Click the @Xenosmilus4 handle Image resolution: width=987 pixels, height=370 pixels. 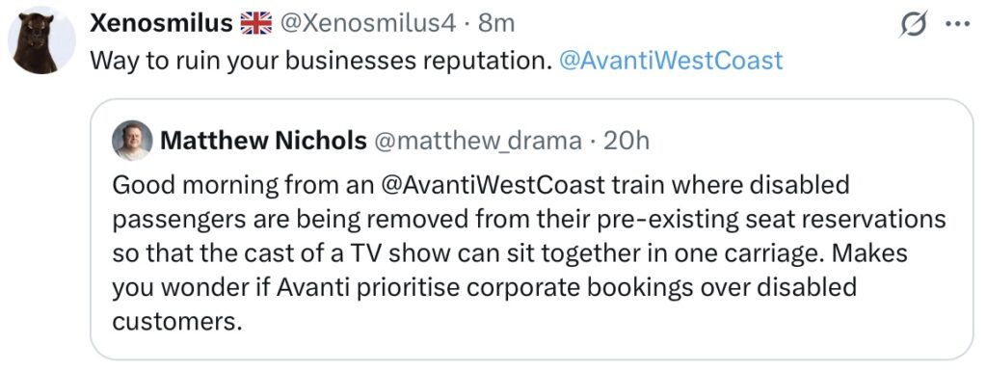pos(367,23)
